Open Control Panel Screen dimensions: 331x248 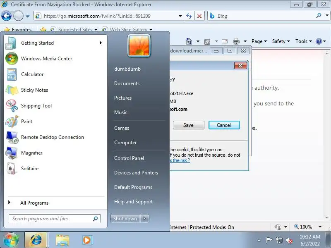[x=129, y=158]
